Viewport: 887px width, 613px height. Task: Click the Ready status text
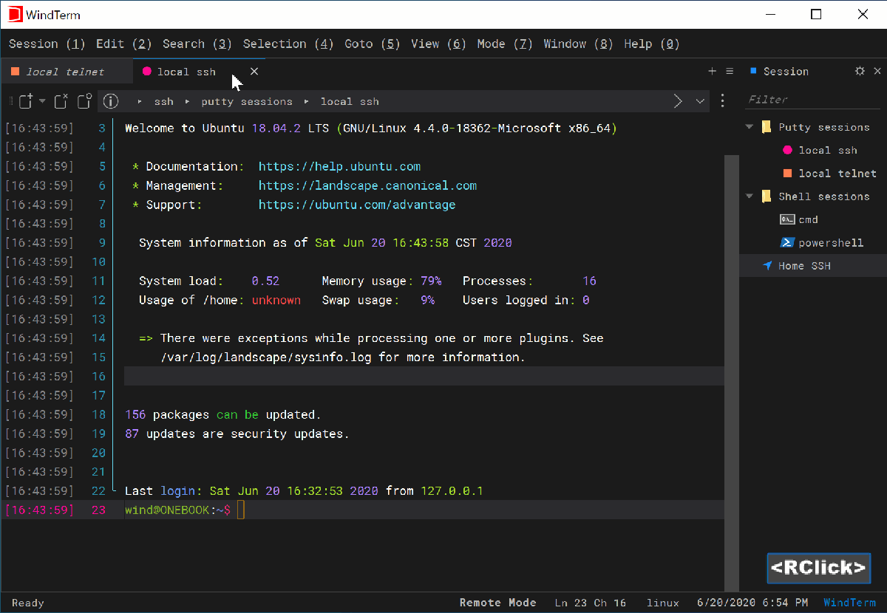tap(28, 603)
